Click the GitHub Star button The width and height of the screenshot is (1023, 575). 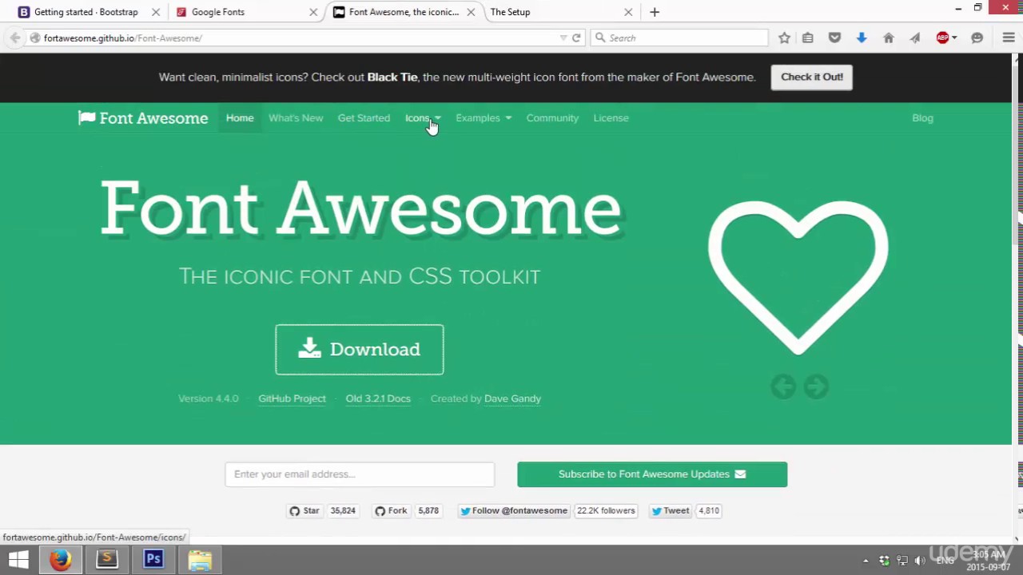(305, 511)
